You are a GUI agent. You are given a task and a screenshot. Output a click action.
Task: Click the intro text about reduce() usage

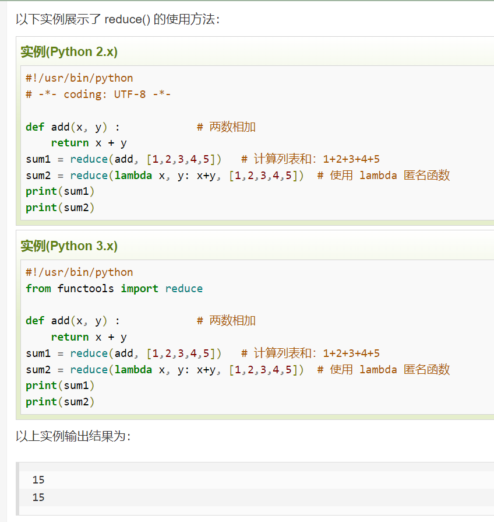point(118,19)
